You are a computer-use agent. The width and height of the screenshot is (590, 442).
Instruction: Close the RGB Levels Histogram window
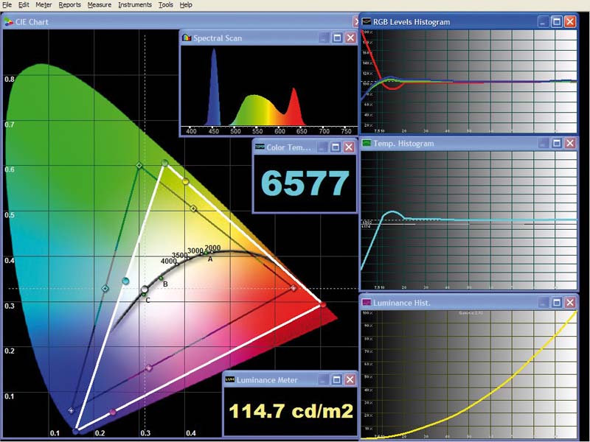point(570,21)
